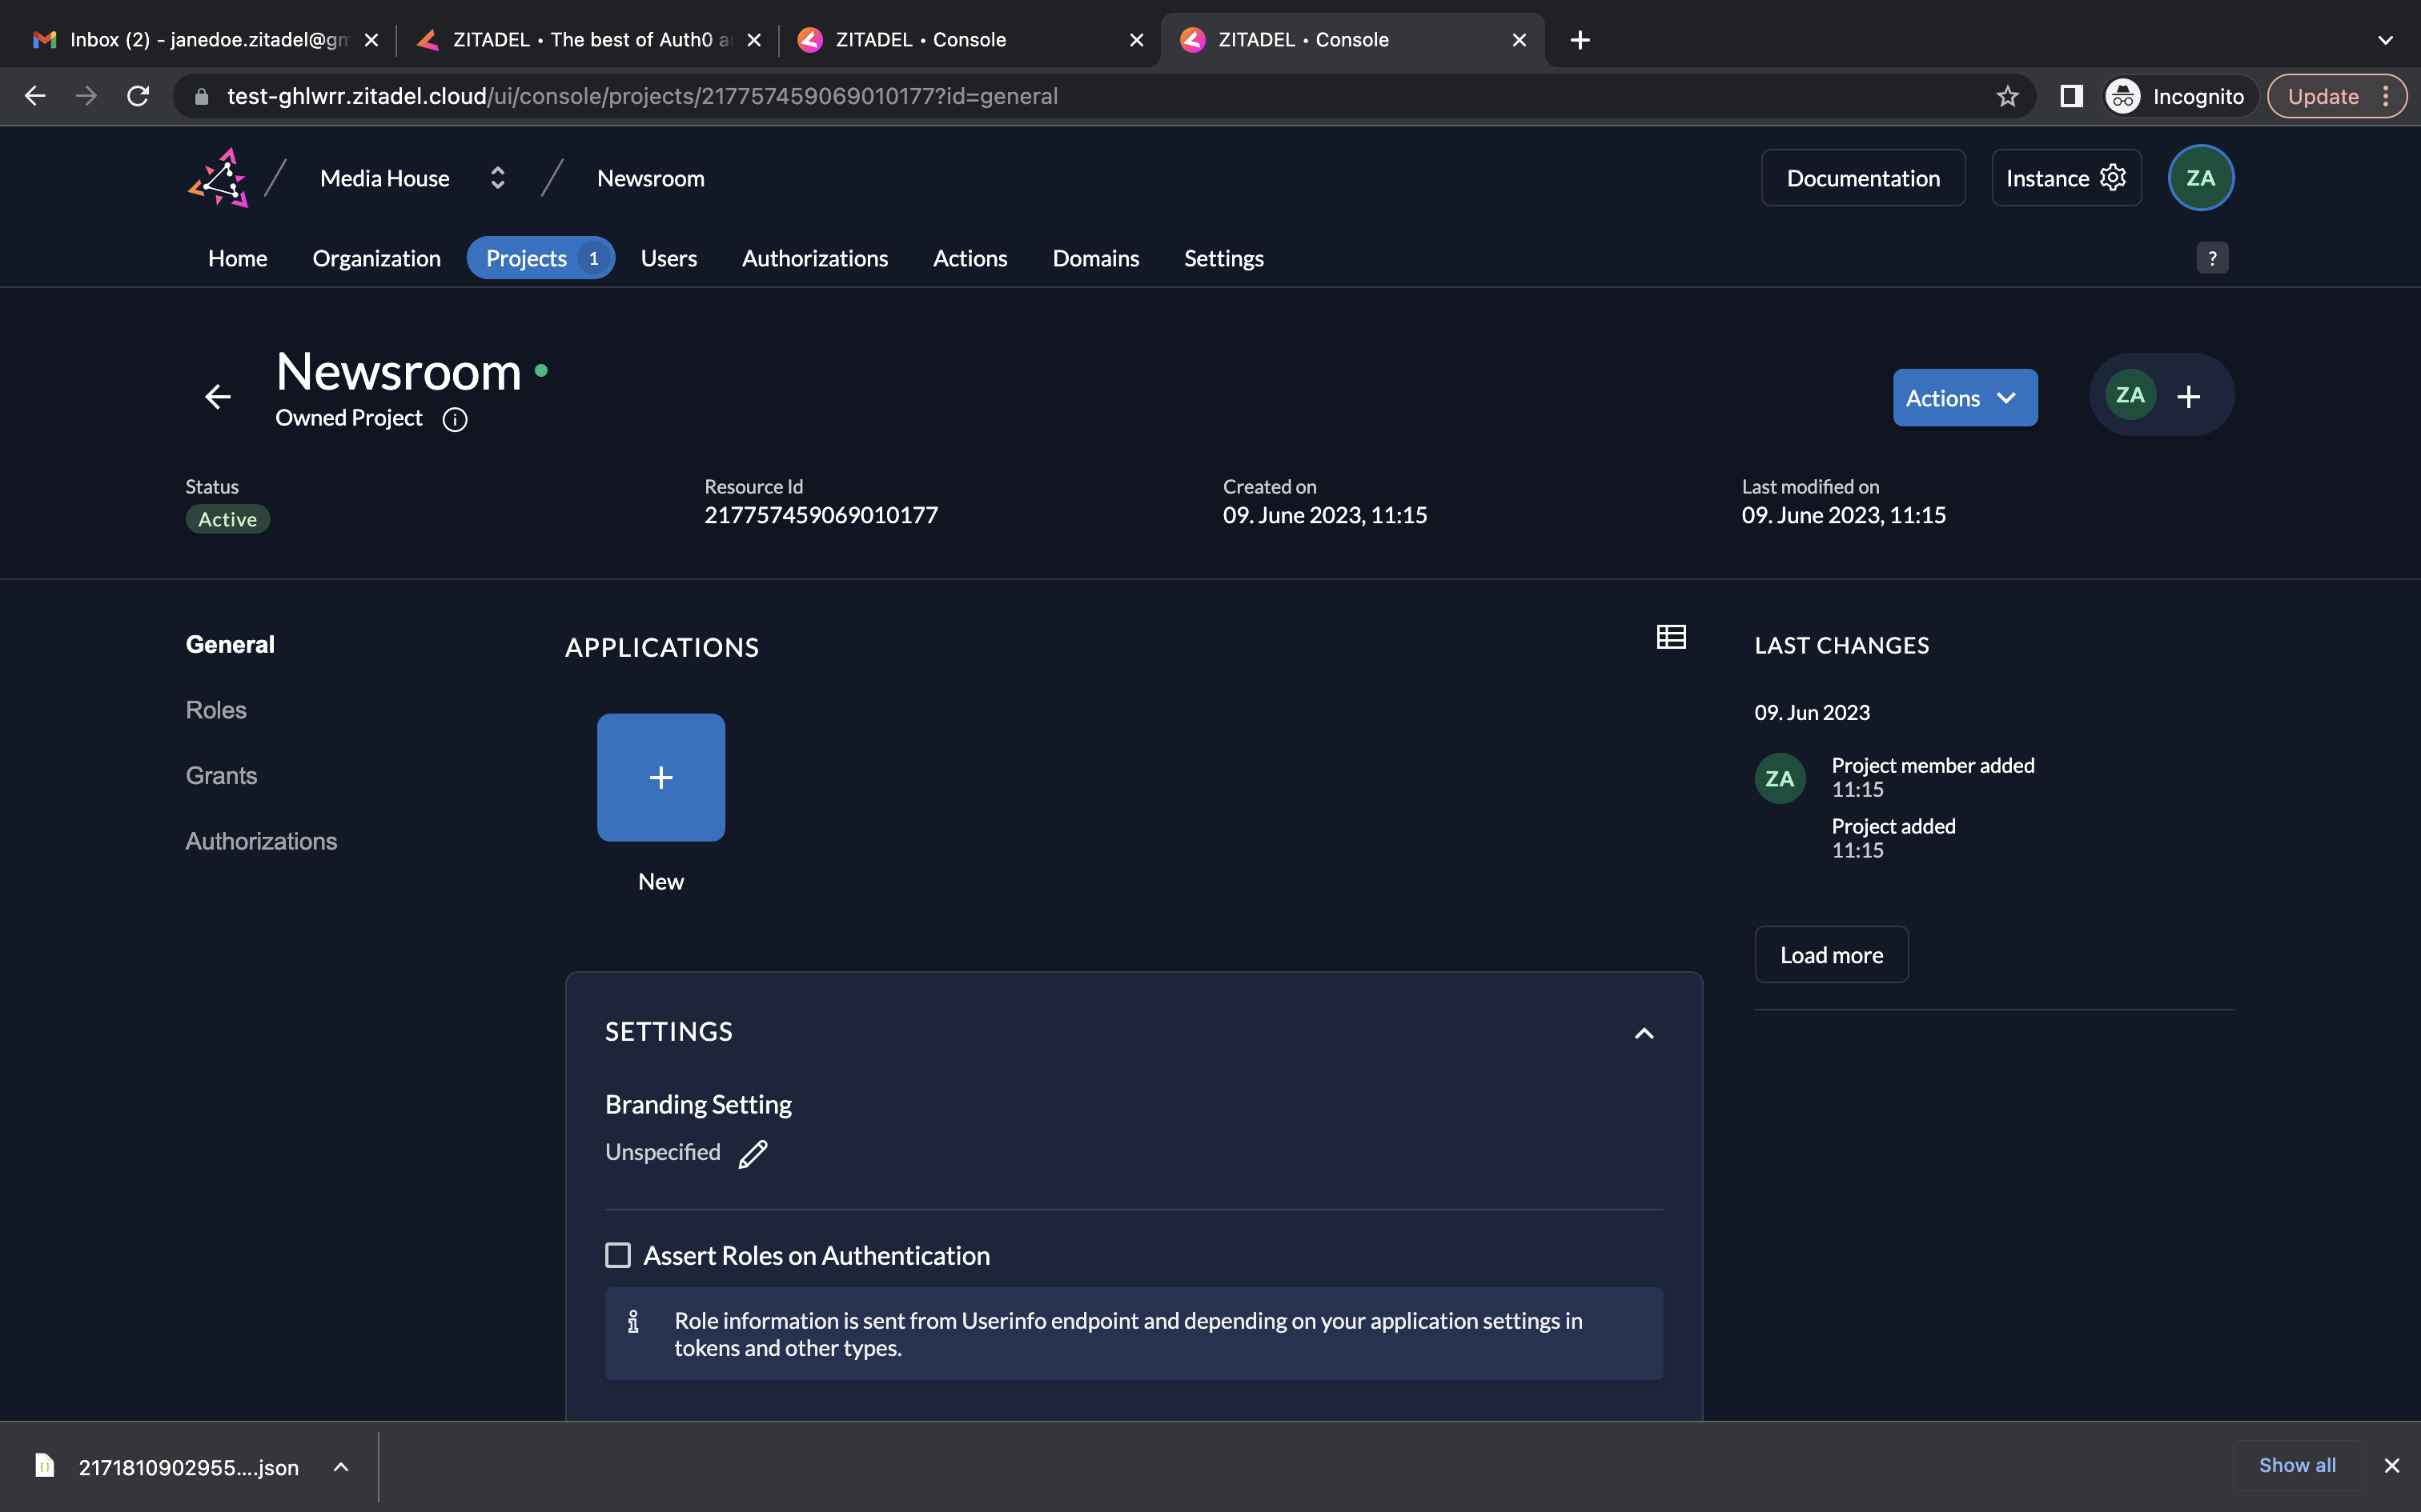The height and width of the screenshot is (1512, 2421).
Task: Add project member with plus icon
Action: (x=2188, y=397)
